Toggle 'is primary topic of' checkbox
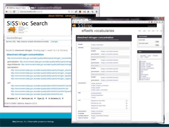Image resolution: width=169 pixels, height=127 pixels. (x=140, y=78)
